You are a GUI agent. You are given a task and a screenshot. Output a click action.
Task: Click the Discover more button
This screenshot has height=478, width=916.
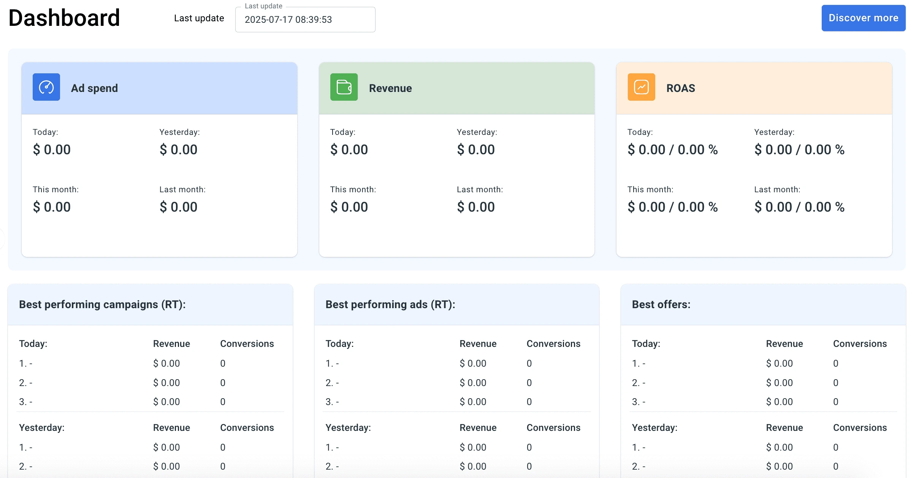click(863, 18)
